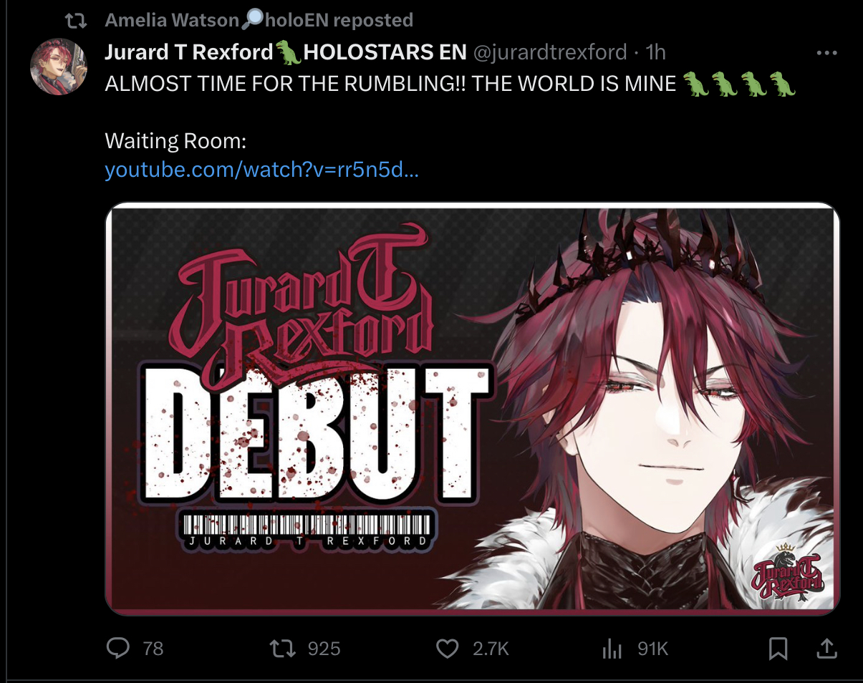Image resolution: width=863 pixels, height=683 pixels.
Task: Repost using the arrows icon beside 925
Action: (282, 649)
